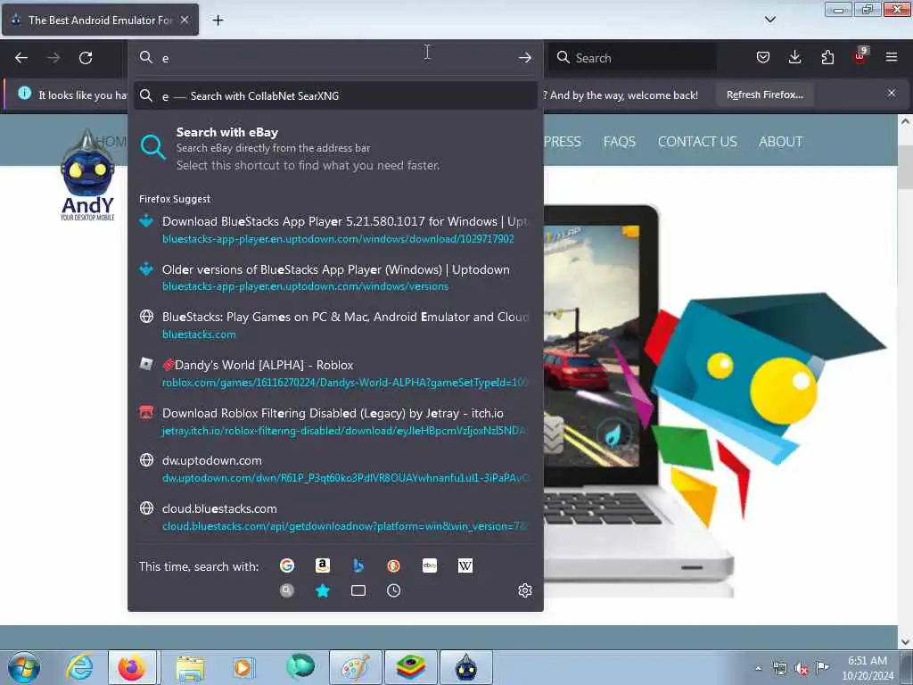Click inside the address bar field
This screenshot has height=685, width=913.
pyautogui.click(x=335, y=58)
